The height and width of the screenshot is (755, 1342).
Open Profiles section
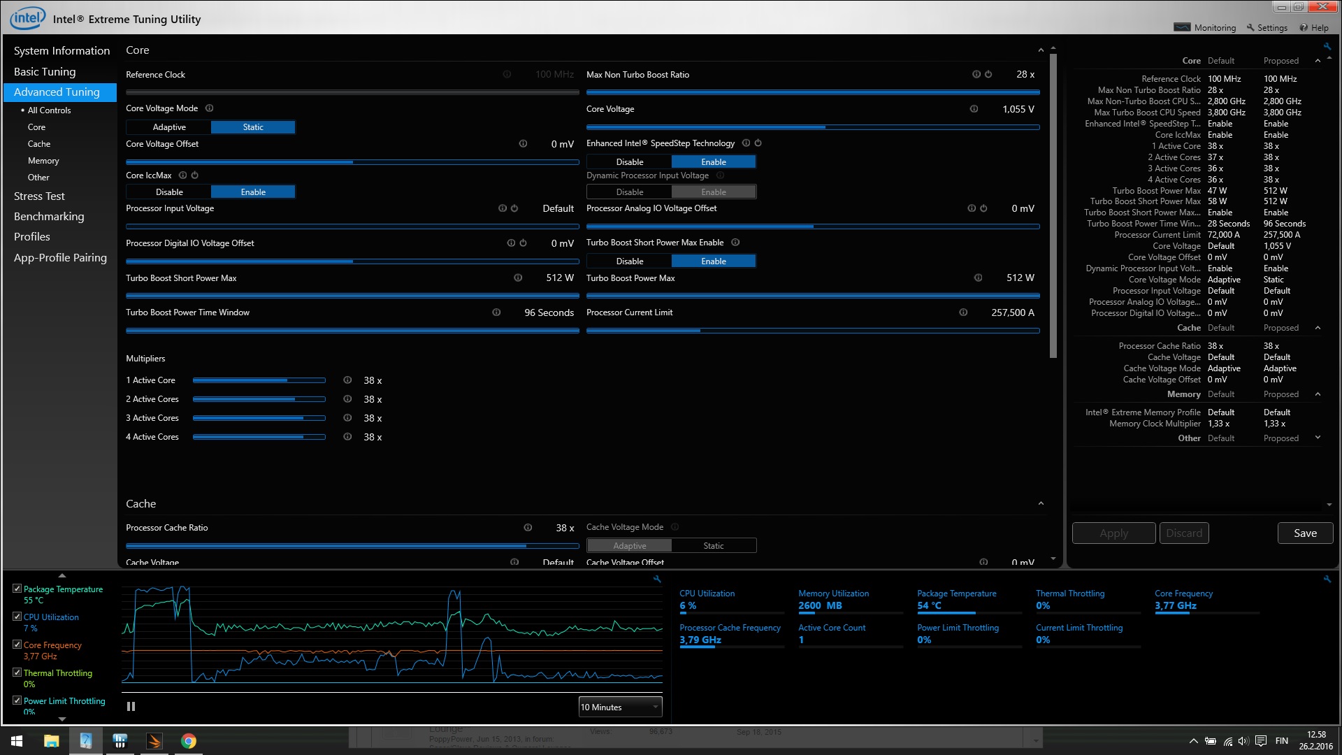(32, 237)
